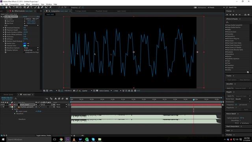Click stopwatch for Thickness property
Screen dimensions: 252x142
click(6, 37)
